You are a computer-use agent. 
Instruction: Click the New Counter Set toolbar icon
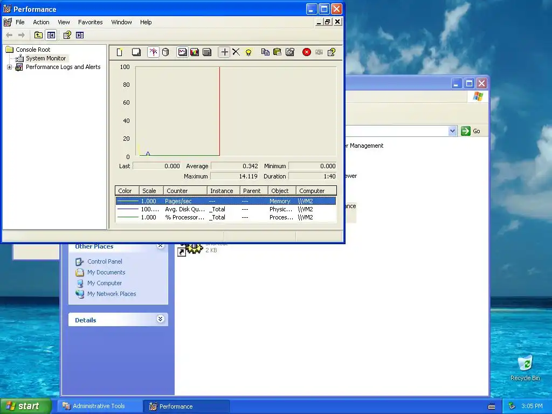pyautogui.click(x=120, y=52)
